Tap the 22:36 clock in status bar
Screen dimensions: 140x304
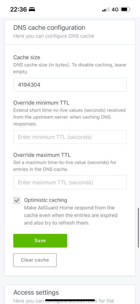coord(19,9)
